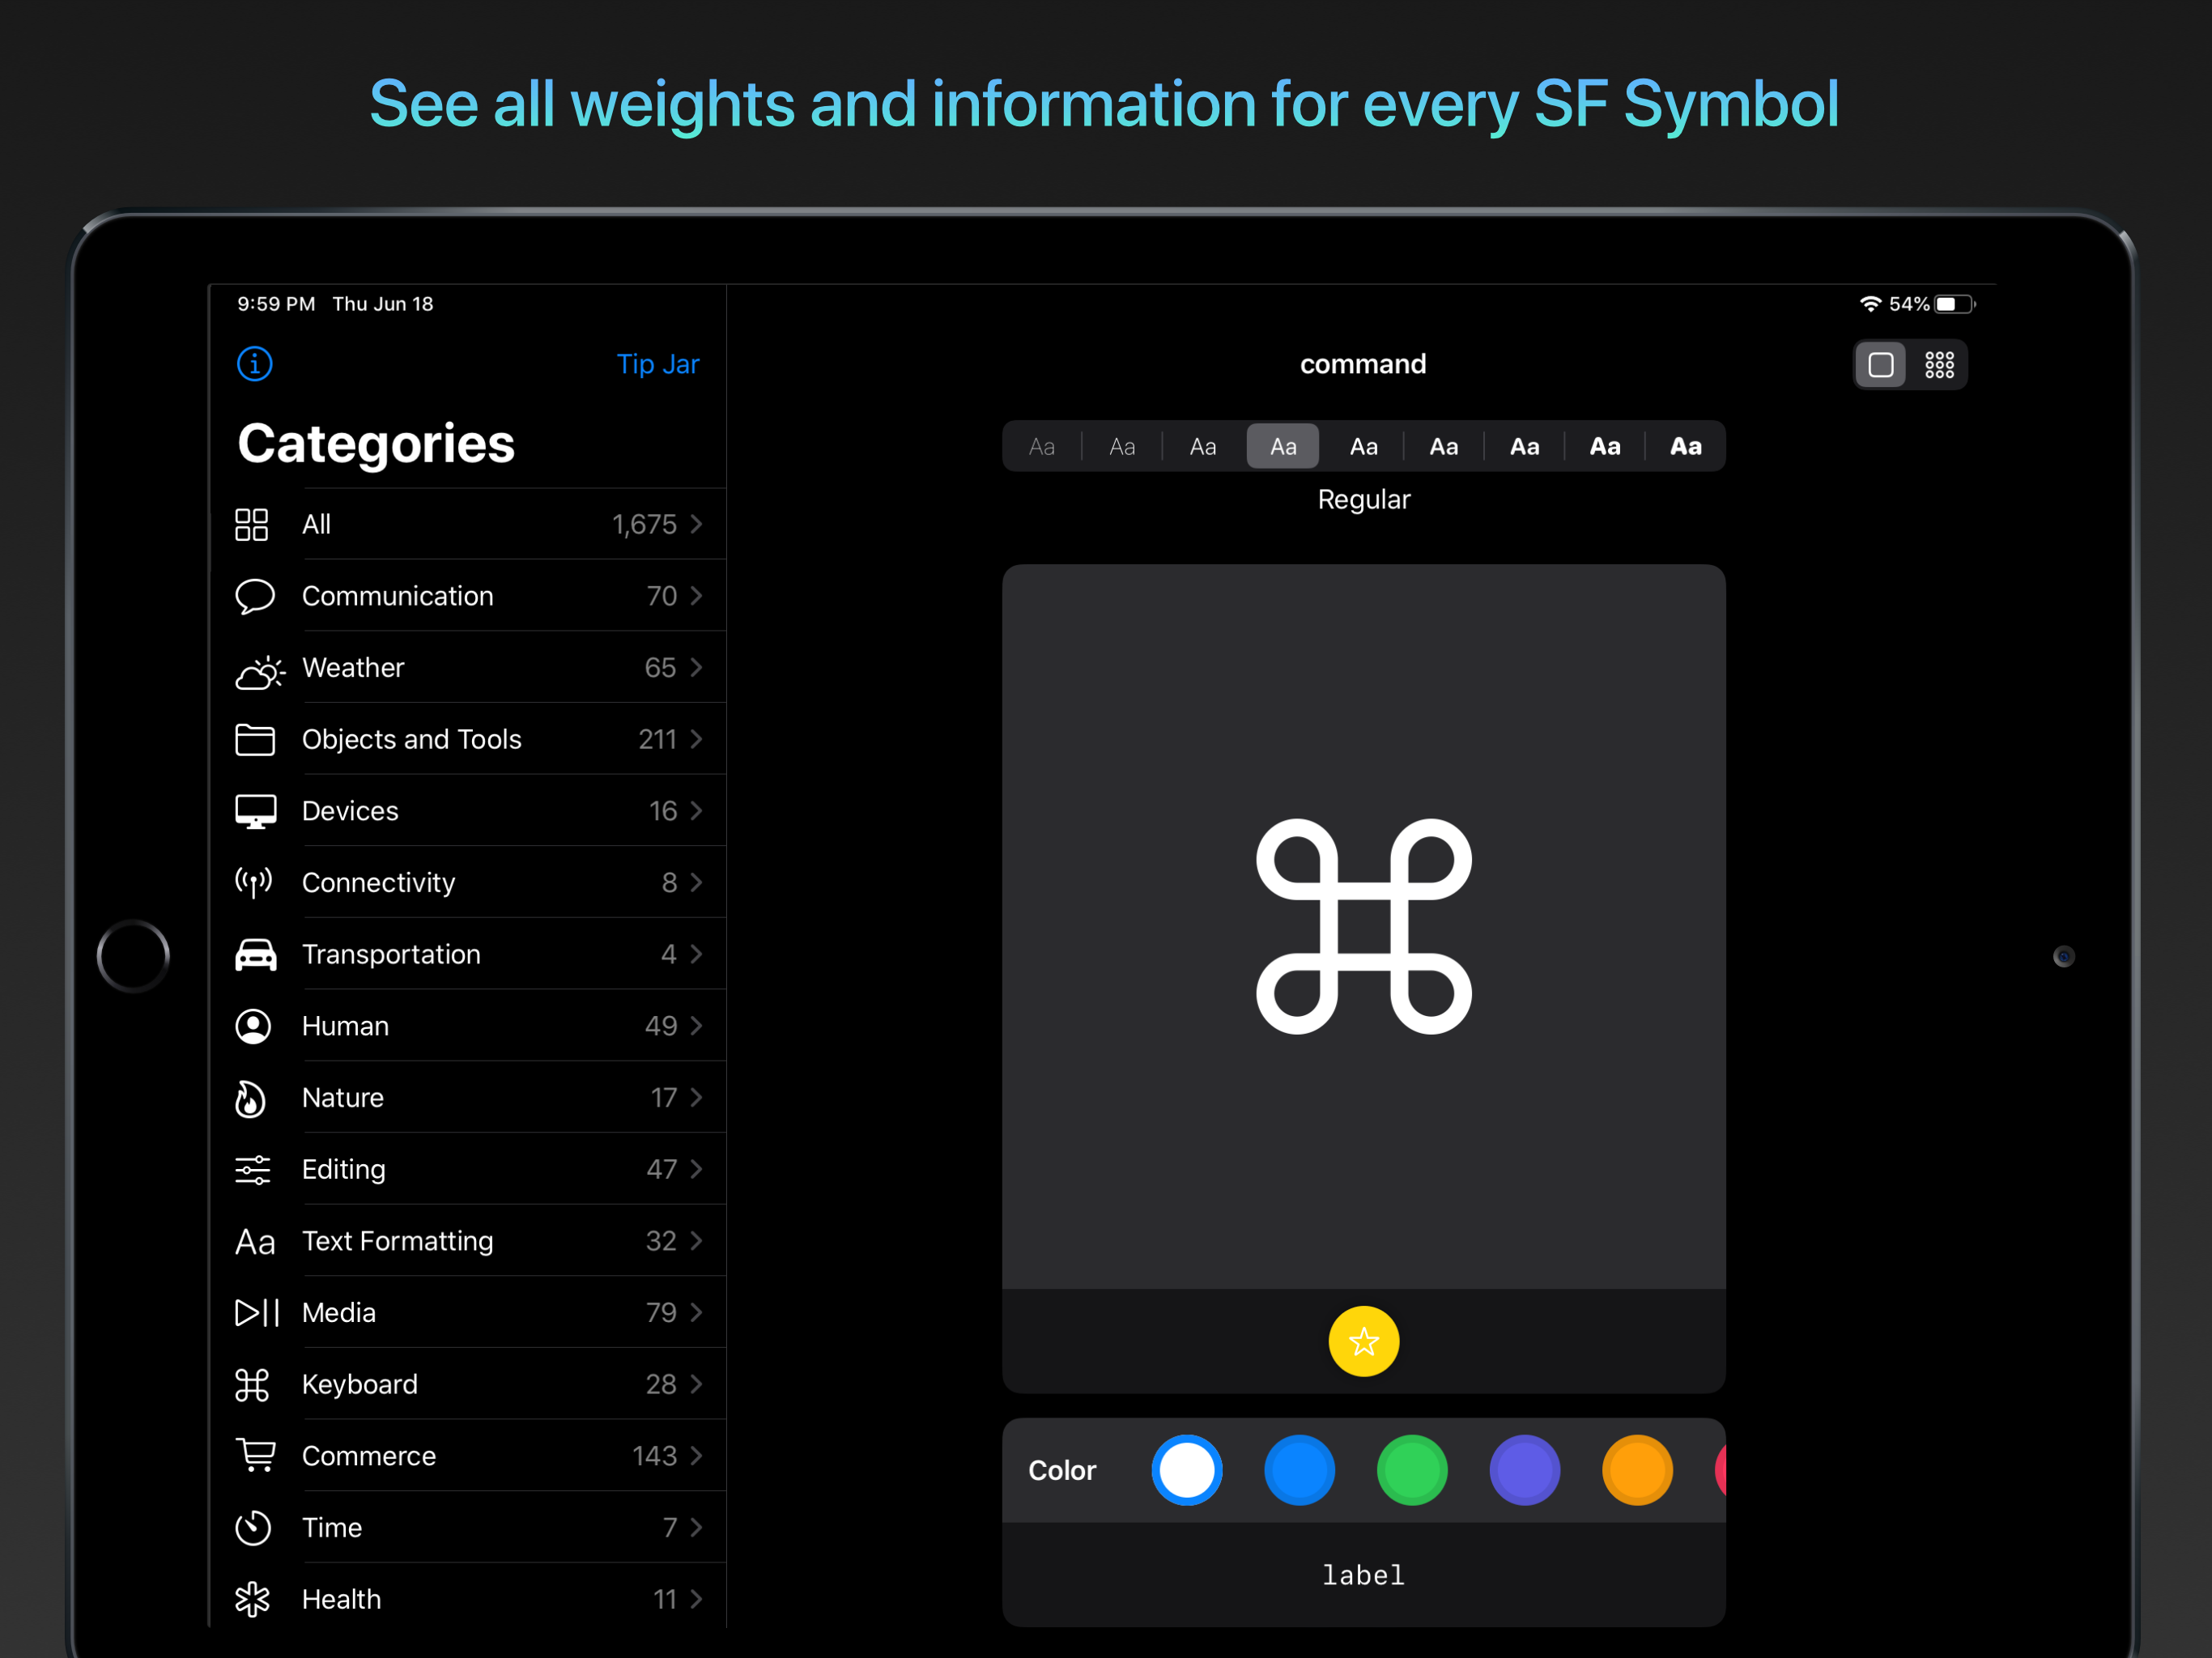Expand the Objects and Tools chevron
This screenshot has width=2212, height=1658.
point(696,740)
